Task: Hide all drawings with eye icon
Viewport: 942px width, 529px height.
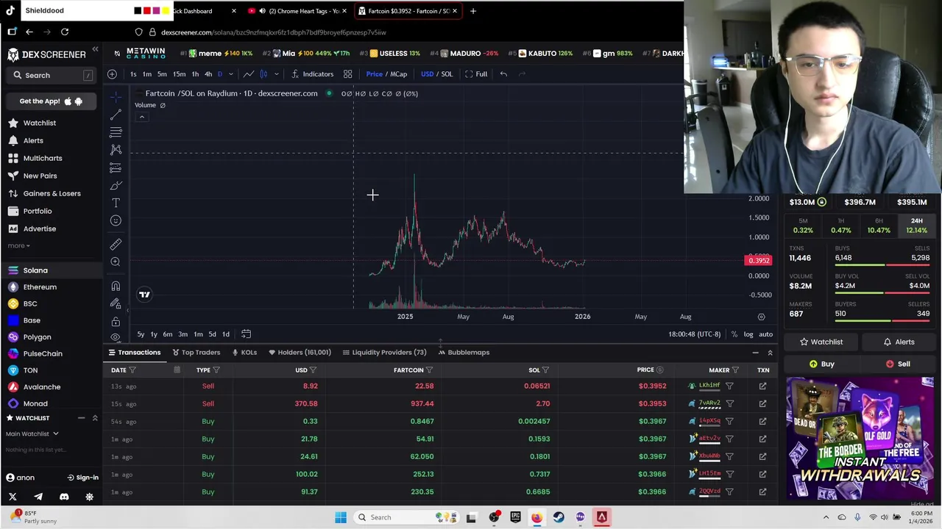Action: point(116,337)
